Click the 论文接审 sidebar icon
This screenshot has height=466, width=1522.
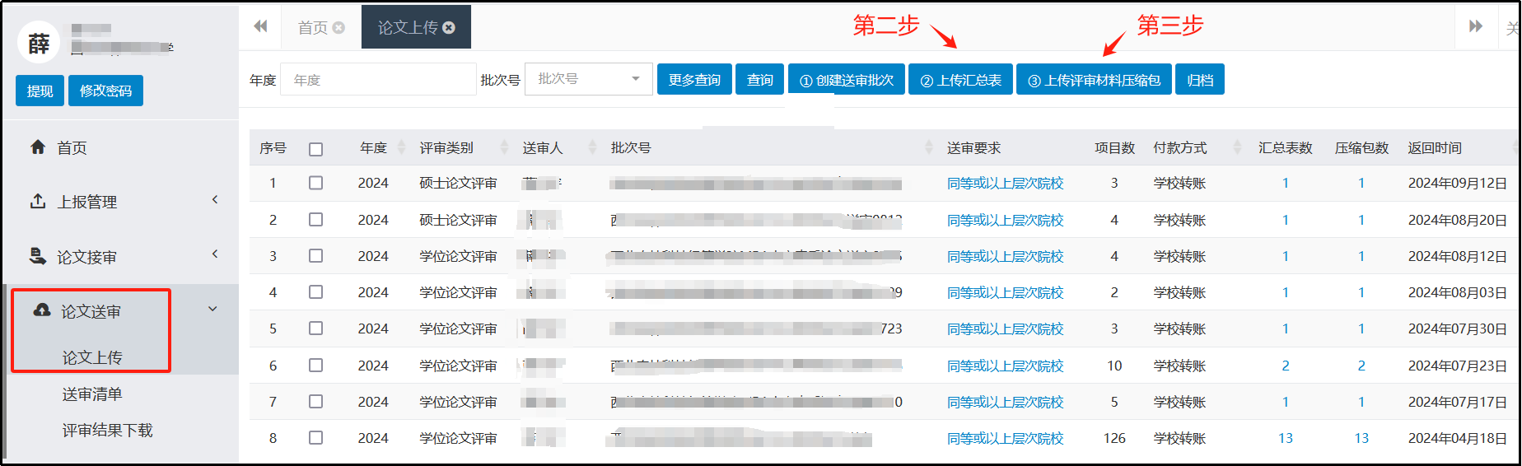pyautogui.click(x=38, y=256)
